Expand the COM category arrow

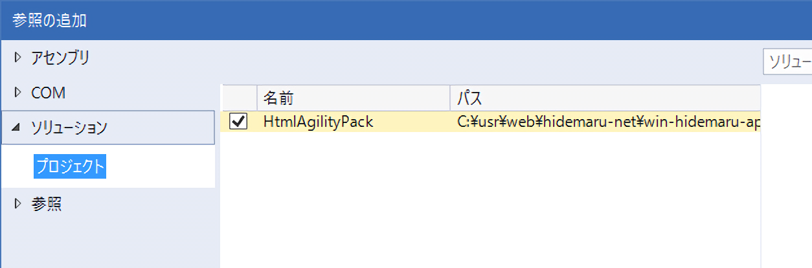17,93
